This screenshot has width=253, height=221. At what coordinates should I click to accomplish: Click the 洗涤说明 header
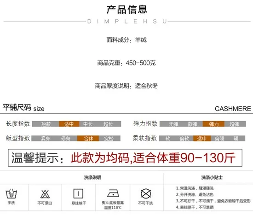pyautogui.click(x=92, y=177)
